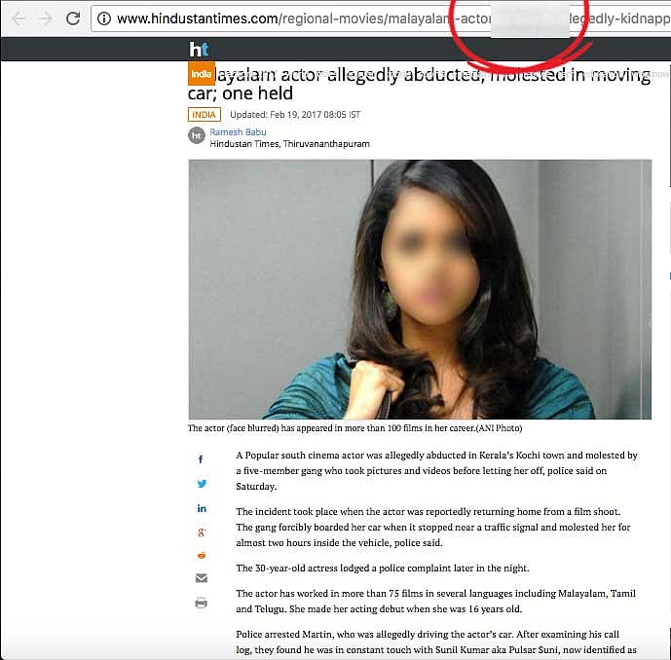Screen dimensions: 671x660
Task: Click the paragraph starting 'Police arrested Martin'
Action: pyautogui.click(x=436, y=642)
